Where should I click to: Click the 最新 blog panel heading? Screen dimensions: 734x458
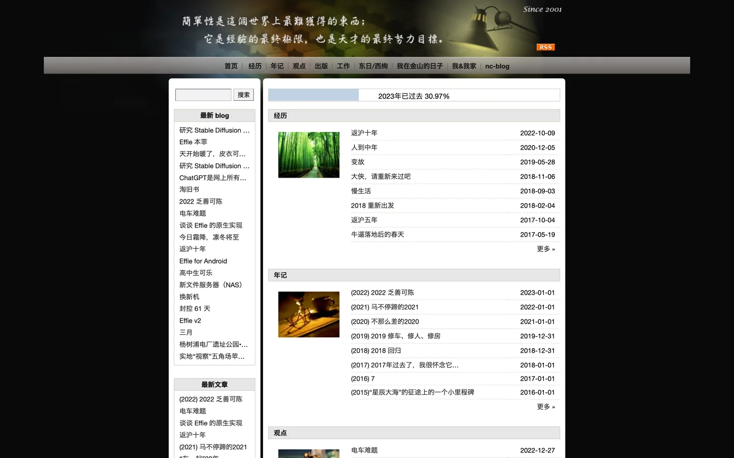215,116
